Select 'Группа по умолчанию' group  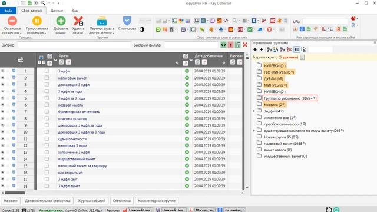290,98
